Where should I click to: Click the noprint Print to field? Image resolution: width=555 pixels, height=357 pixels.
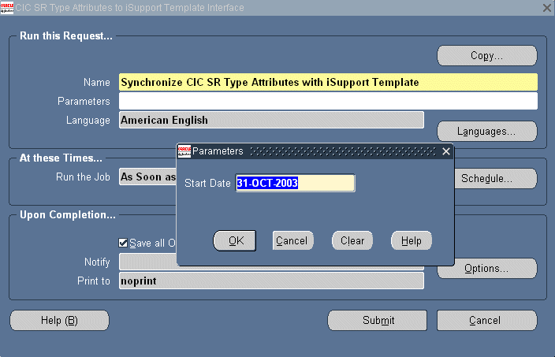(x=271, y=281)
